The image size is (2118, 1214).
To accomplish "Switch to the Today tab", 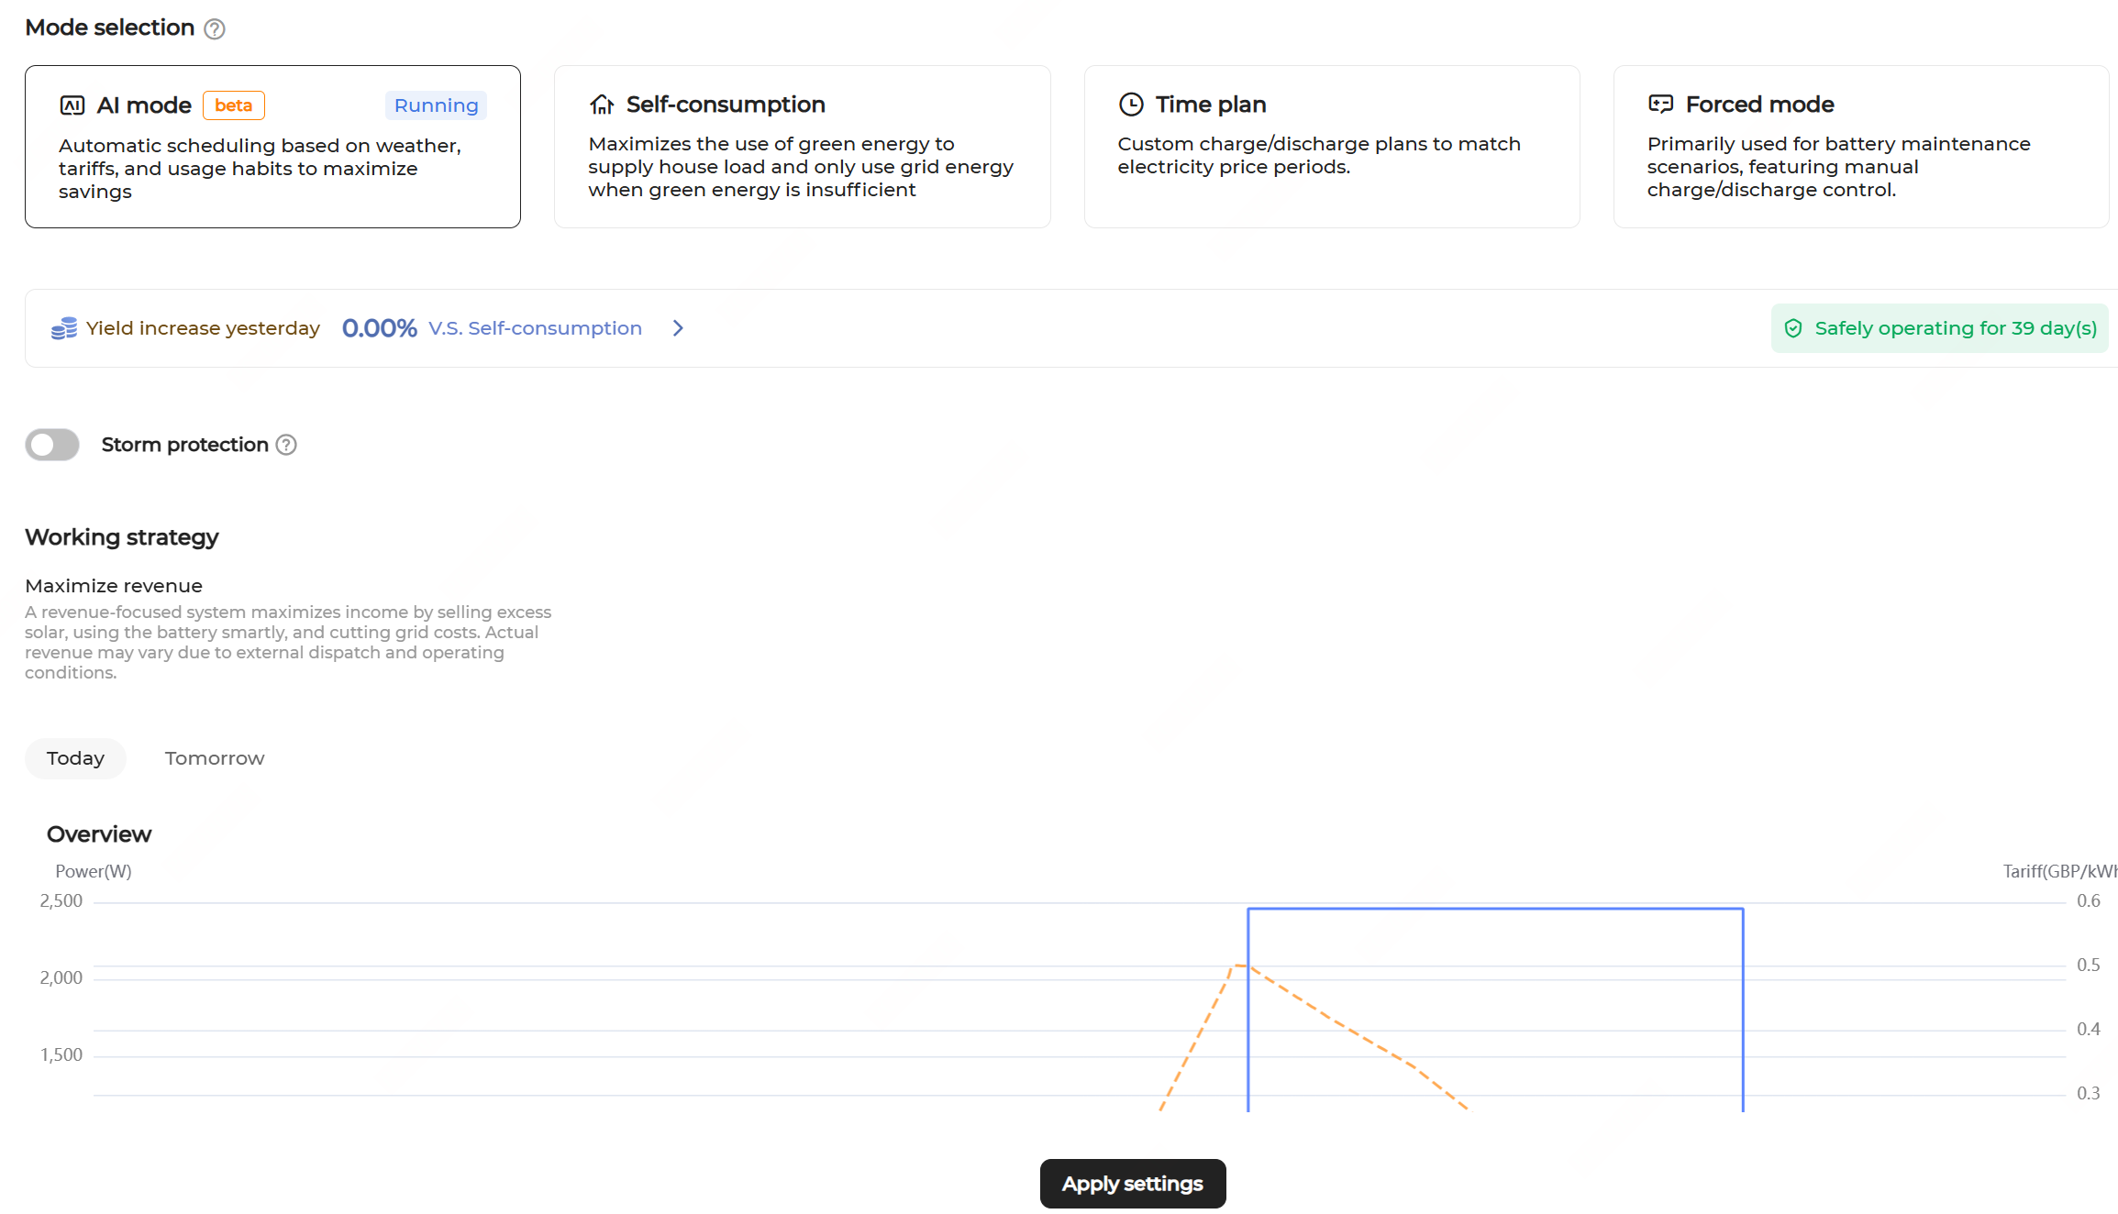I will 75,758.
